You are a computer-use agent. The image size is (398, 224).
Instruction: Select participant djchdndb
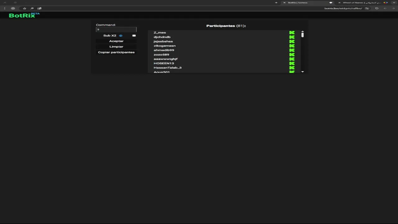click(162, 37)
